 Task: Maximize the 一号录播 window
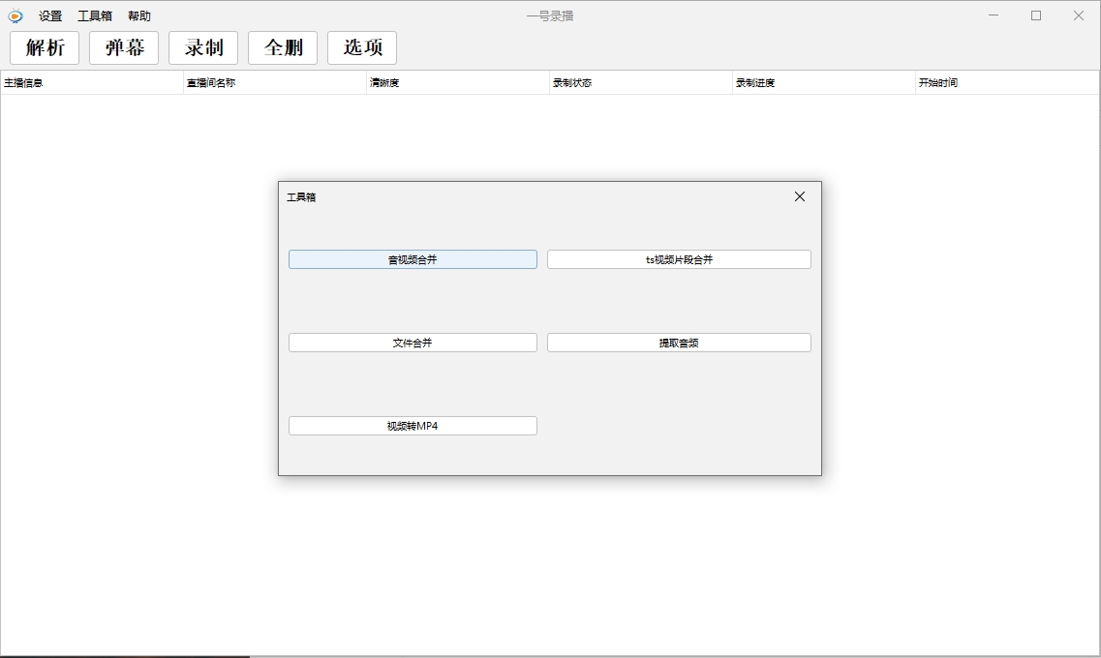[1036, 15]
